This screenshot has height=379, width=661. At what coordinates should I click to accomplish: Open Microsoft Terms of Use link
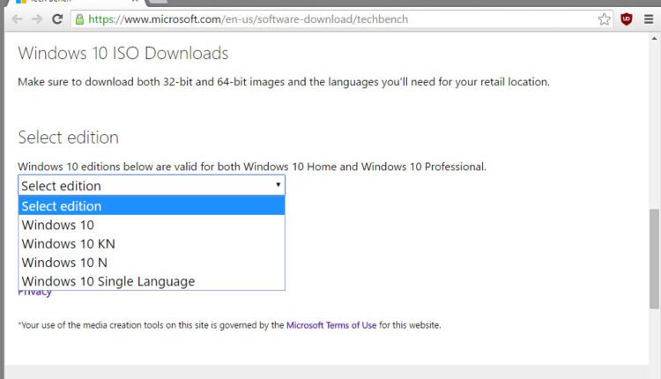331,325
